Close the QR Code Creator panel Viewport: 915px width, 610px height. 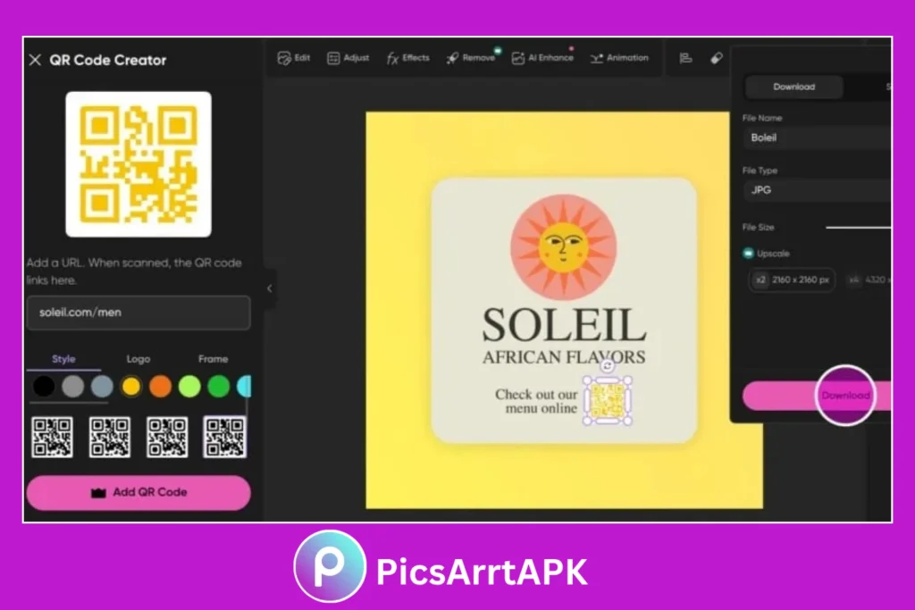click(34, 60)
